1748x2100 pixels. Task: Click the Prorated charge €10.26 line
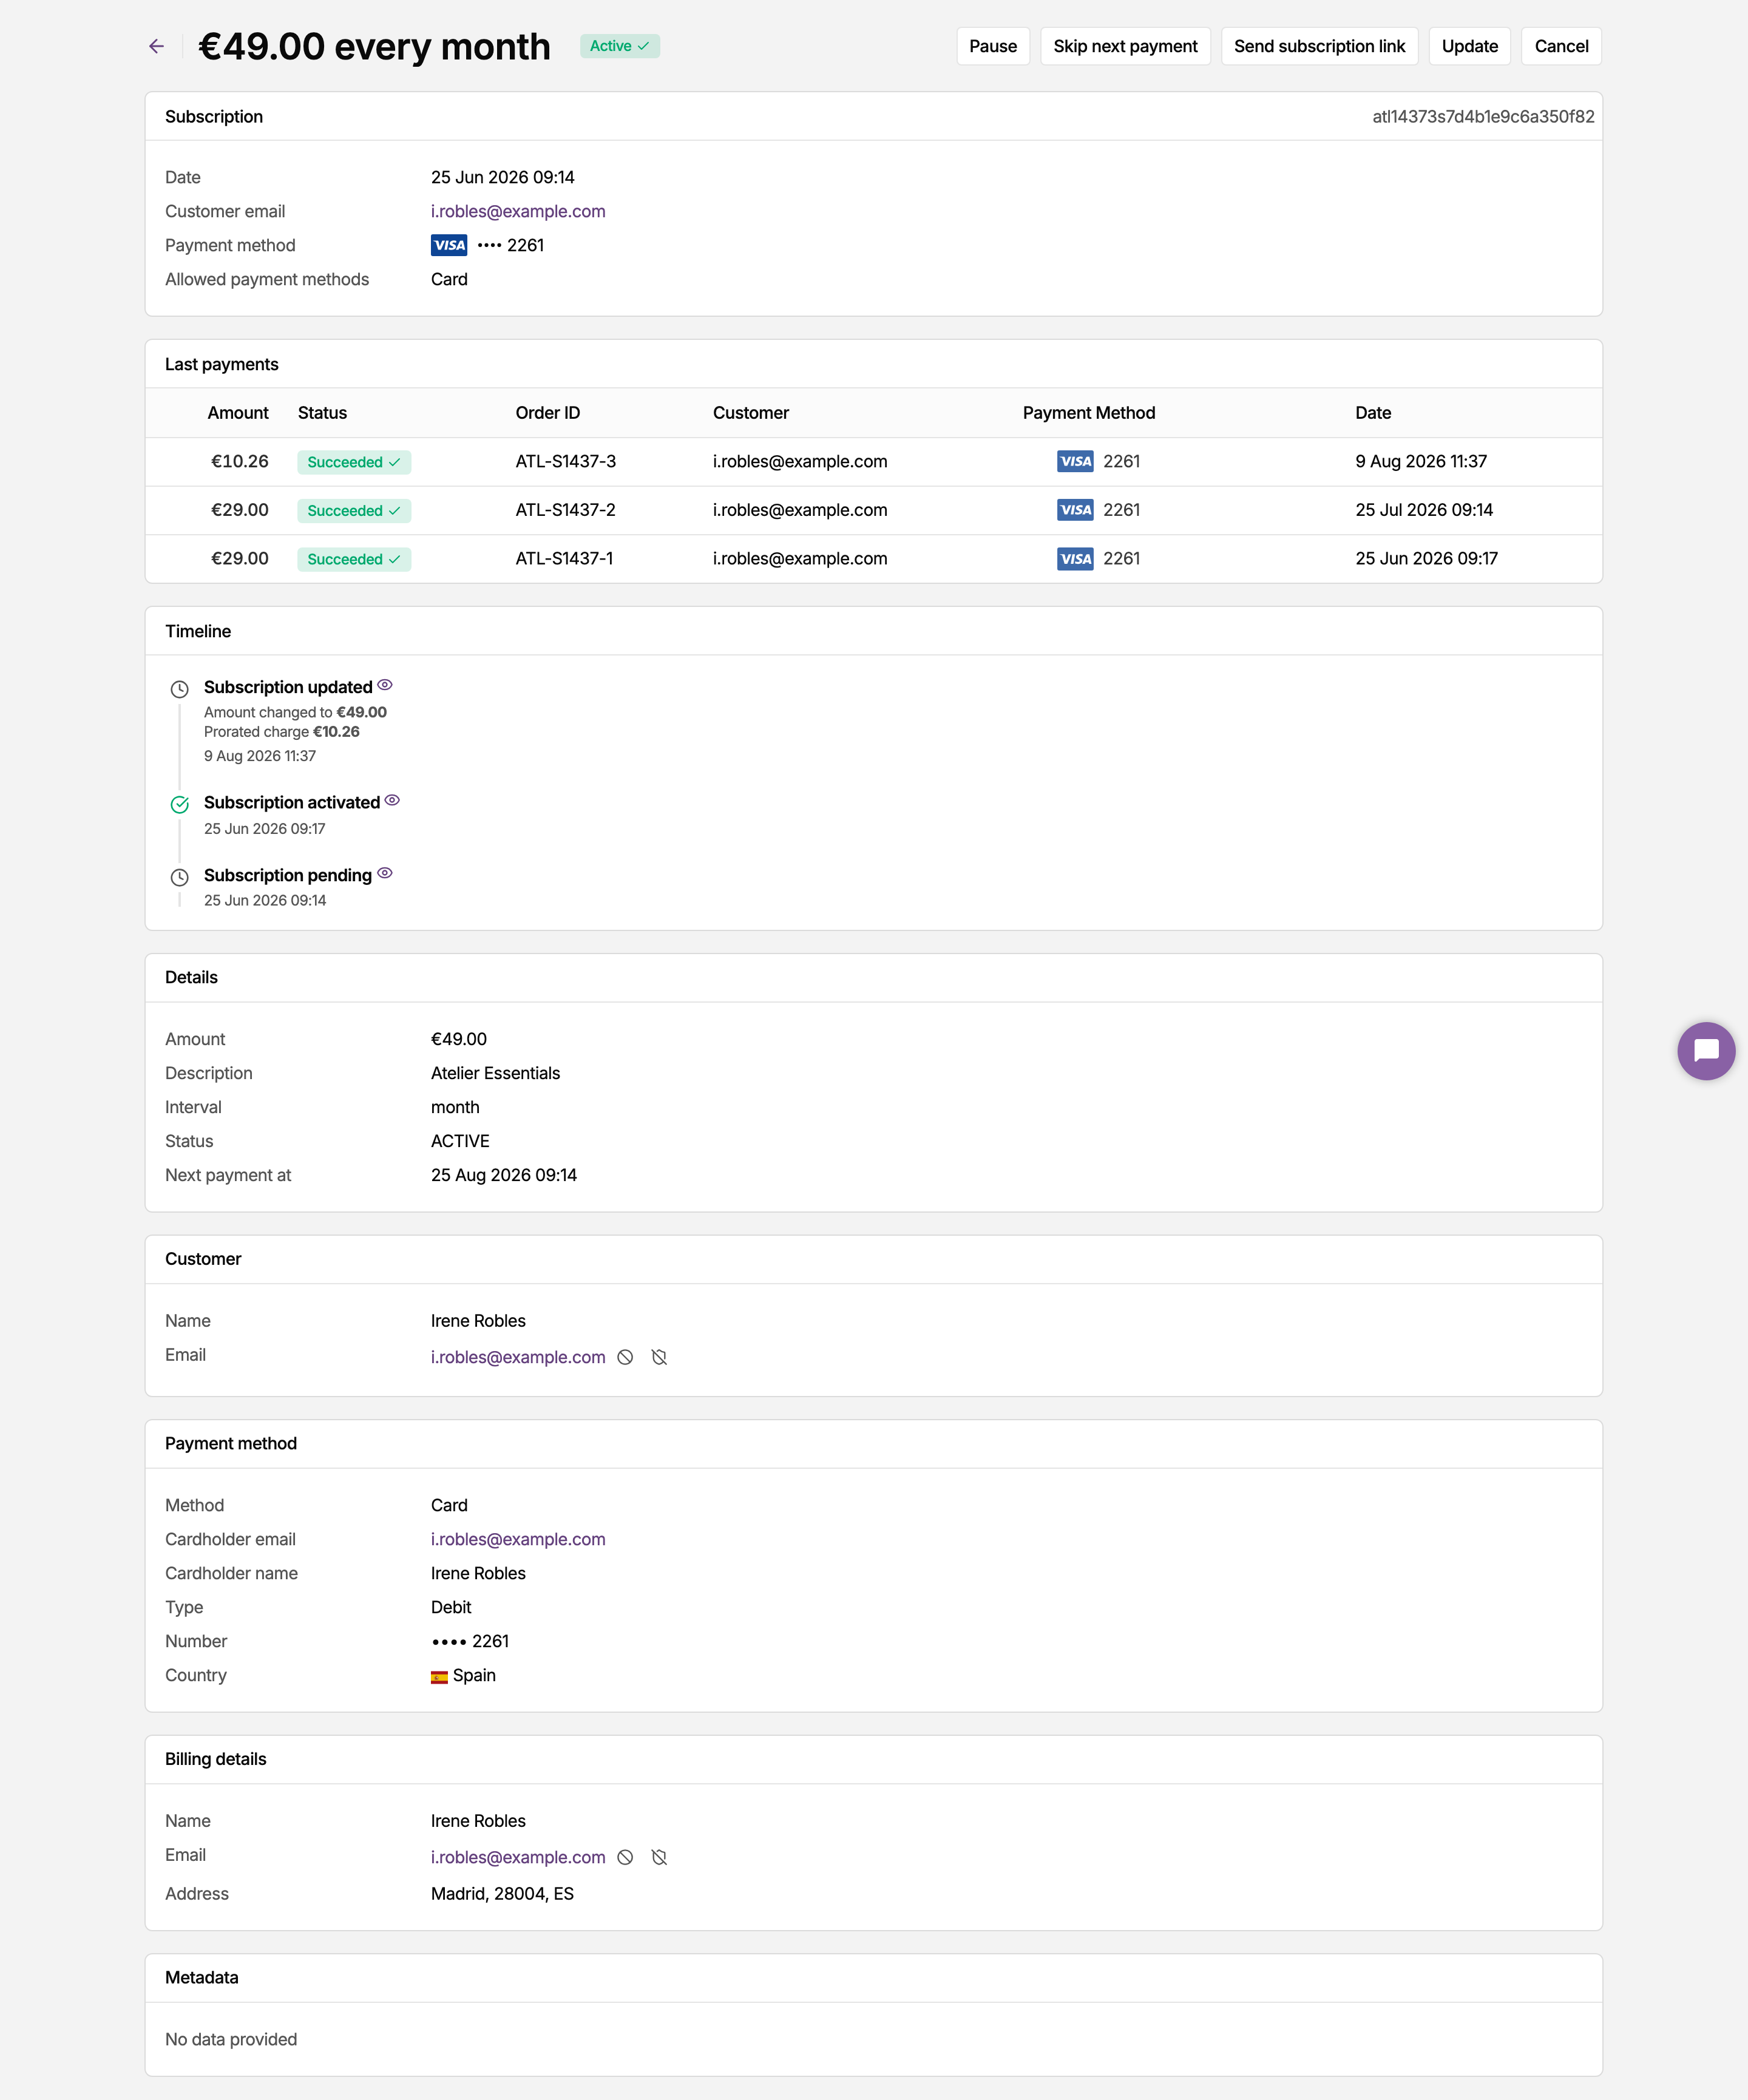282,732
